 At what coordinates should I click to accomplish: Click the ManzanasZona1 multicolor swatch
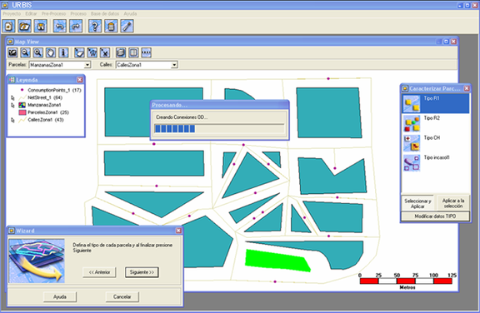(x=22, y=105)
